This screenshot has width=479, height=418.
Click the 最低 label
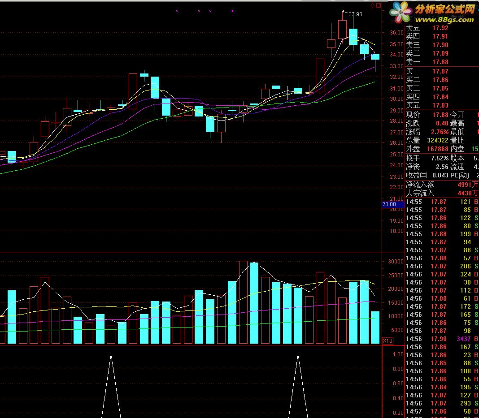pyautogui.click(x=457, y=132)
